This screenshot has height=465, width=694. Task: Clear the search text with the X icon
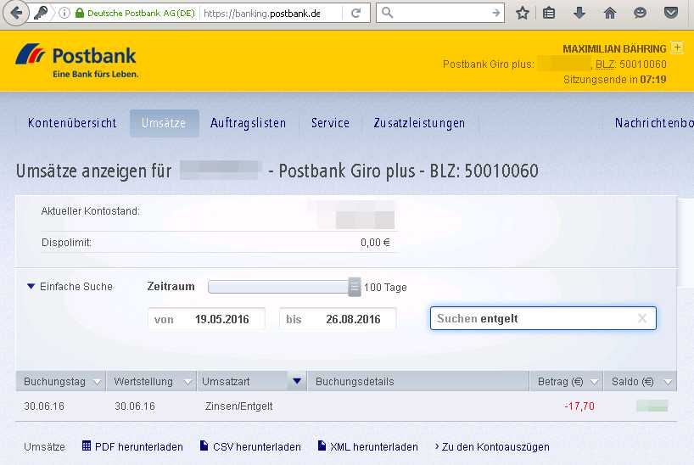tap(642, 318)
